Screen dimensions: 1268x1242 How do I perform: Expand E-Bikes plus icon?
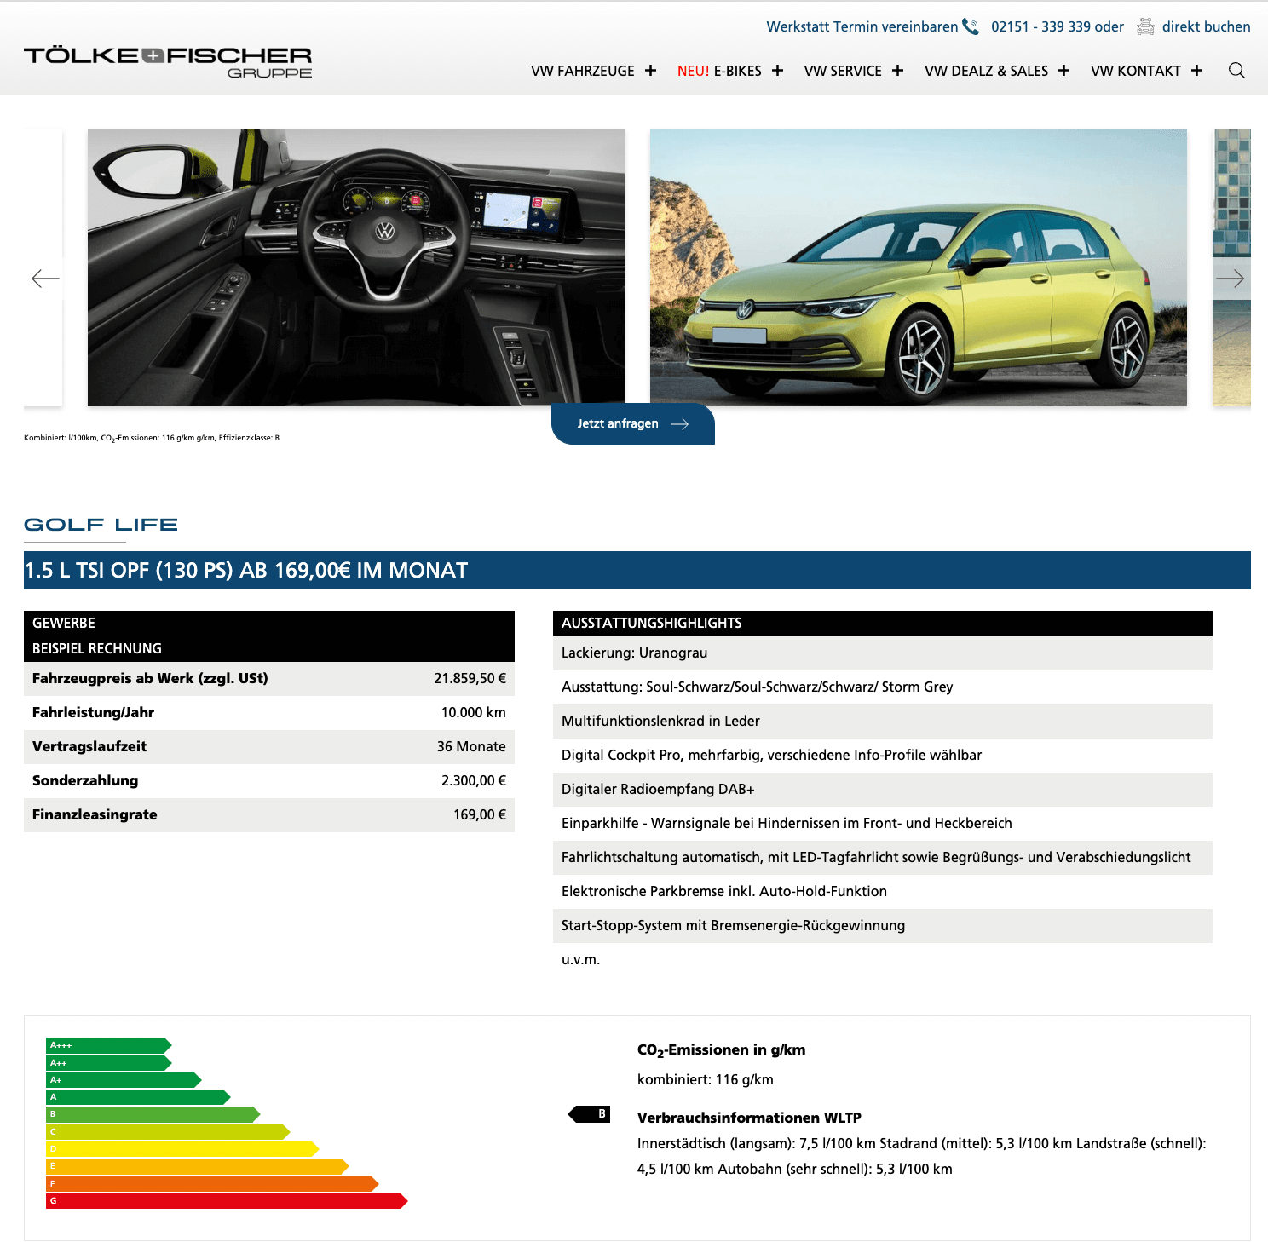pyautogui.click(x=777, y=71)
